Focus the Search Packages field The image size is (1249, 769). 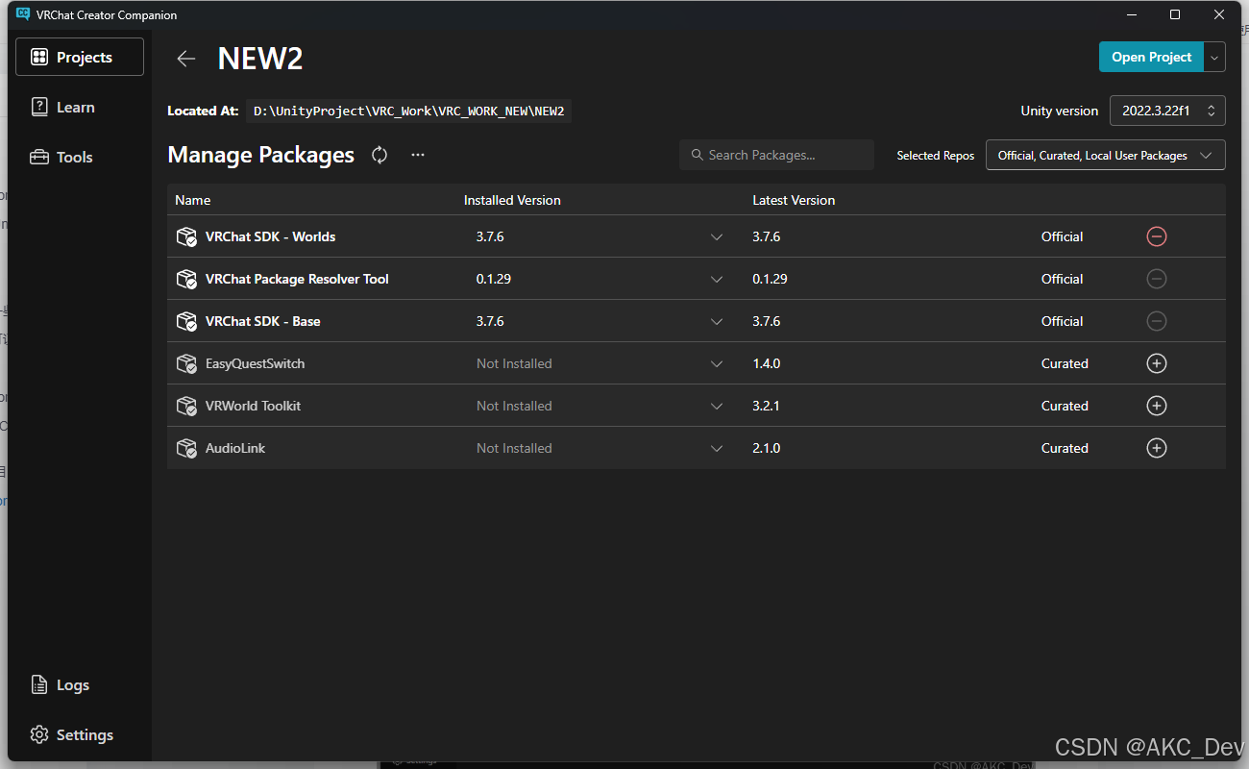pos(776,155)
